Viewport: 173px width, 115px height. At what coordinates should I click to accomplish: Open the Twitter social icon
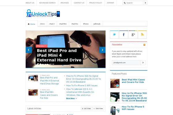click(x=114, y=34)
